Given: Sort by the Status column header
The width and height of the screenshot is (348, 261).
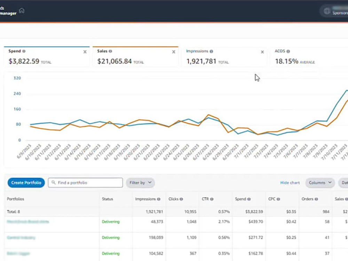Looking at the screenshot, I should pyautogui.click(x=108, y=199).
